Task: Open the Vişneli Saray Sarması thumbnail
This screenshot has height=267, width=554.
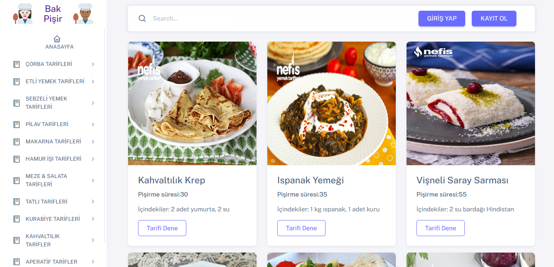Action: coord(471,103)
